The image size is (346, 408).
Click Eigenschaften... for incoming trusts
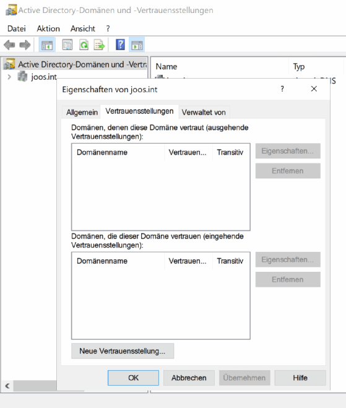[x=288, y=259]
